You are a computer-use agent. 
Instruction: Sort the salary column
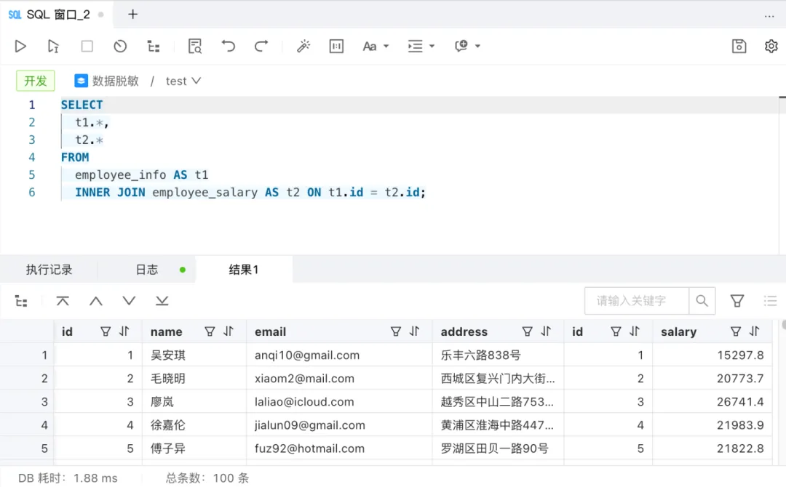(755, 331)
